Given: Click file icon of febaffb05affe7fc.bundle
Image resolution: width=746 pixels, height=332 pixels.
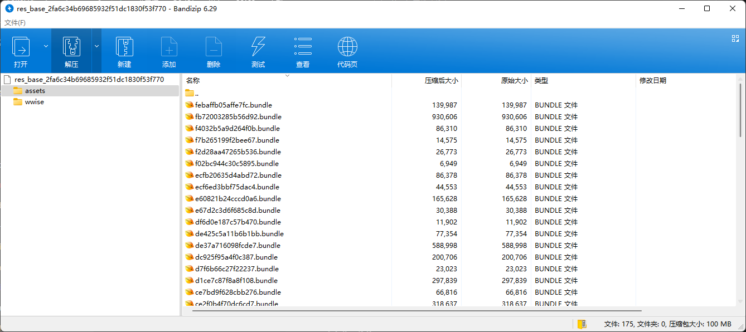Looking at the screenshot, I should tap(190, 105).
